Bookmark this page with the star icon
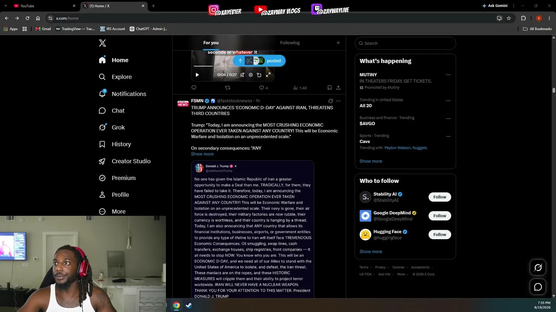Viewport: 556px width, 312px height. pos(509,18)
